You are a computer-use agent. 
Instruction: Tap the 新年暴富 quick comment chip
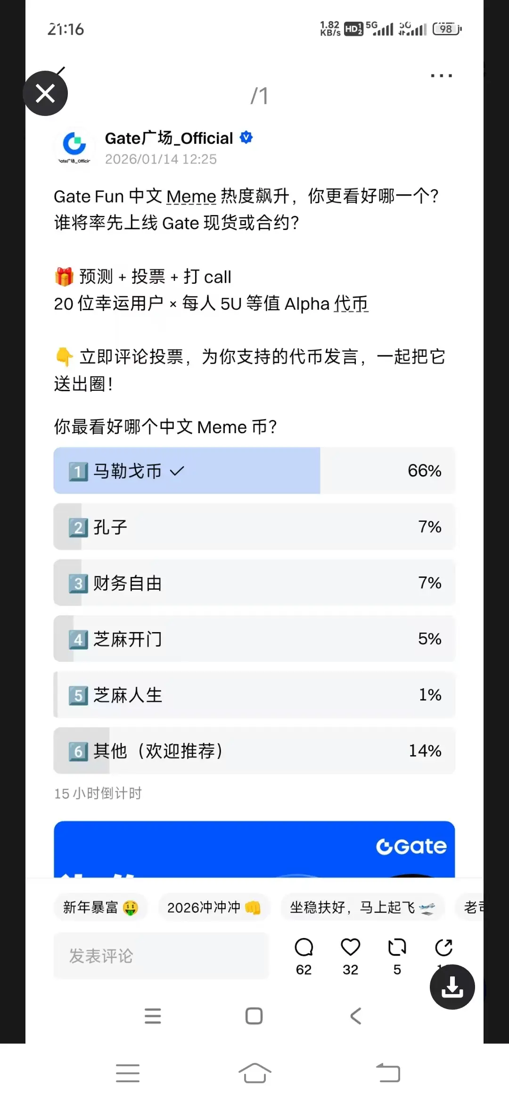(x=100, y=907)
